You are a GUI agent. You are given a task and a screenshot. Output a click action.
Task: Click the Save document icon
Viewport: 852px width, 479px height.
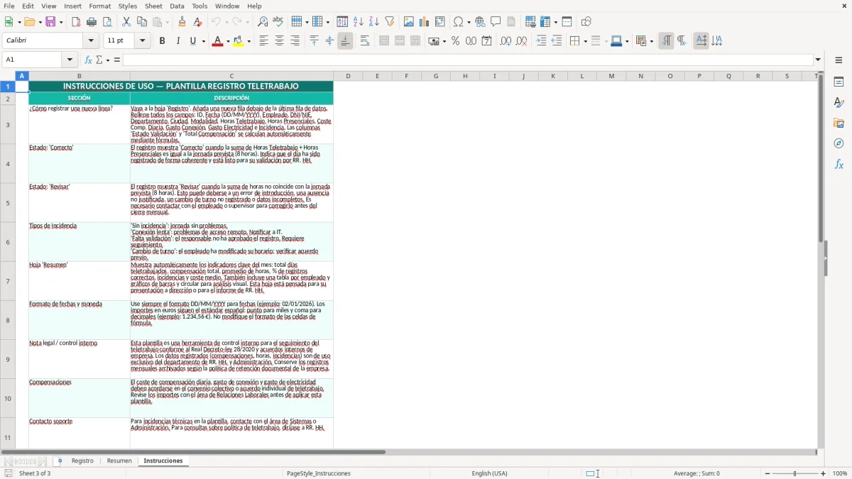[50, 22]
